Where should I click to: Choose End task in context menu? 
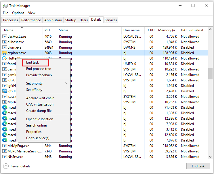point(33,62)
